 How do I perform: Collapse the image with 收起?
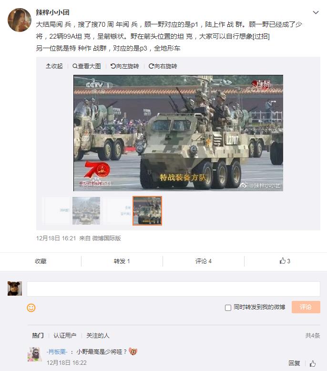coord(54,66)
